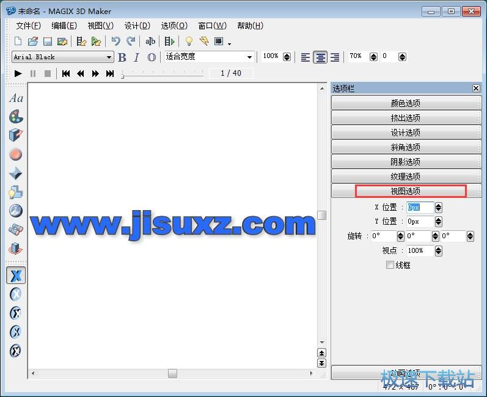Open dropdown arrow beside display icon
487x397 pixels.
pos(229,44)
